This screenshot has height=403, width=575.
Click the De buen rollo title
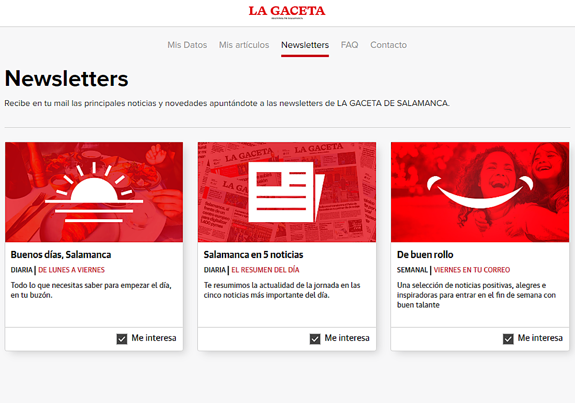425,255
